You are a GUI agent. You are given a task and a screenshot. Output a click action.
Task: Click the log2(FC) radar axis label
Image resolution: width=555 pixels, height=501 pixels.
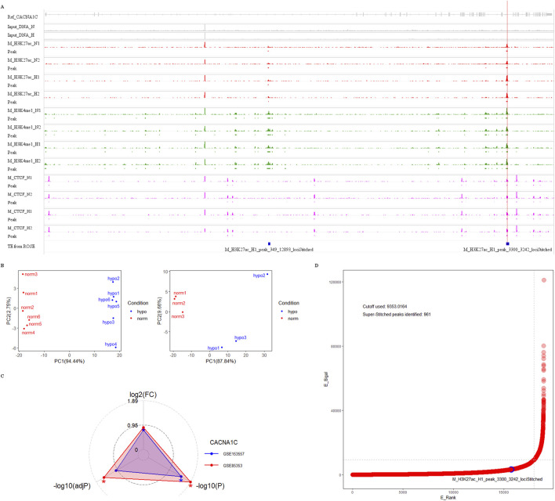[143, 395]
